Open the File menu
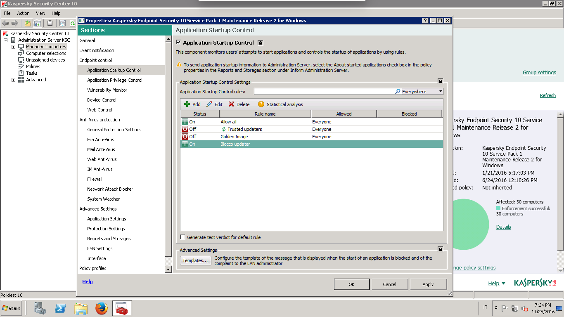564x317 pixels. coord(7,13)
